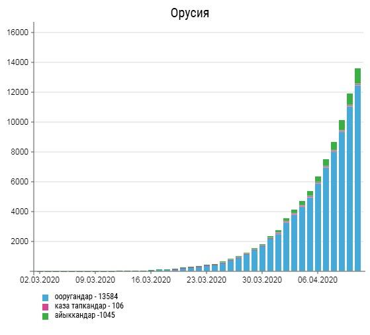Click the 06.04.2020 date axis label
Screen dimensions: 370x335
click(318, 280)
